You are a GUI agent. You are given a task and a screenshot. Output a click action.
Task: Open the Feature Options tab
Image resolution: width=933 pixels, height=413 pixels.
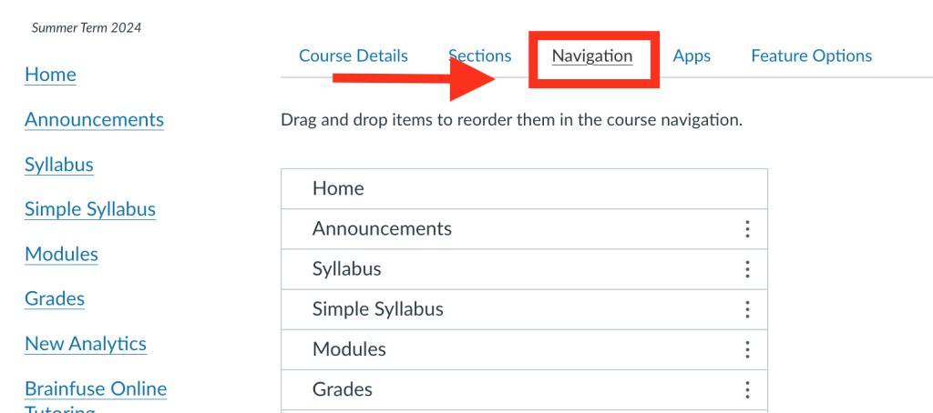(811, 56)
